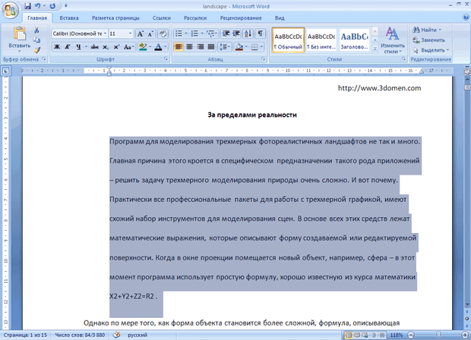Screen dimensions: 471x340
Task: Open the line spacing dropdown
Action: tap(224, 47)
